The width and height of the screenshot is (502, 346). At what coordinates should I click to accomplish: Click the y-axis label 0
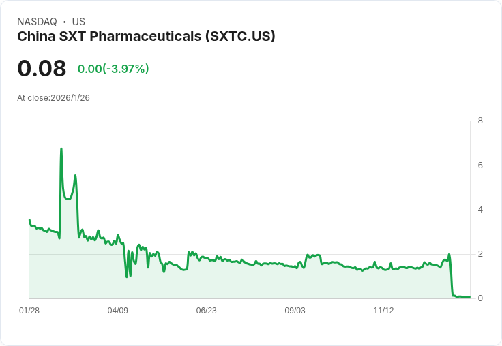click(480, 298)
